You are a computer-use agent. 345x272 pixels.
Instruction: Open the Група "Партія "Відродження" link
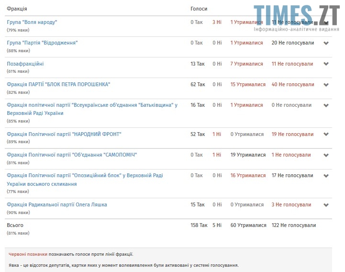click(42, 43)
